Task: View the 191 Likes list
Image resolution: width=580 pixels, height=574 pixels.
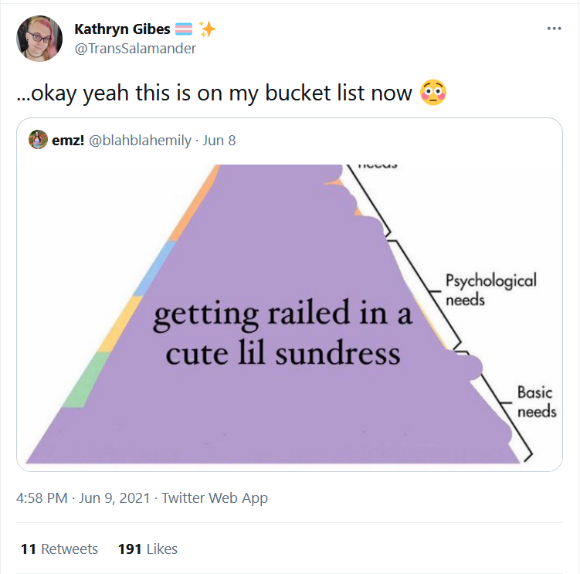Action: 148,549
